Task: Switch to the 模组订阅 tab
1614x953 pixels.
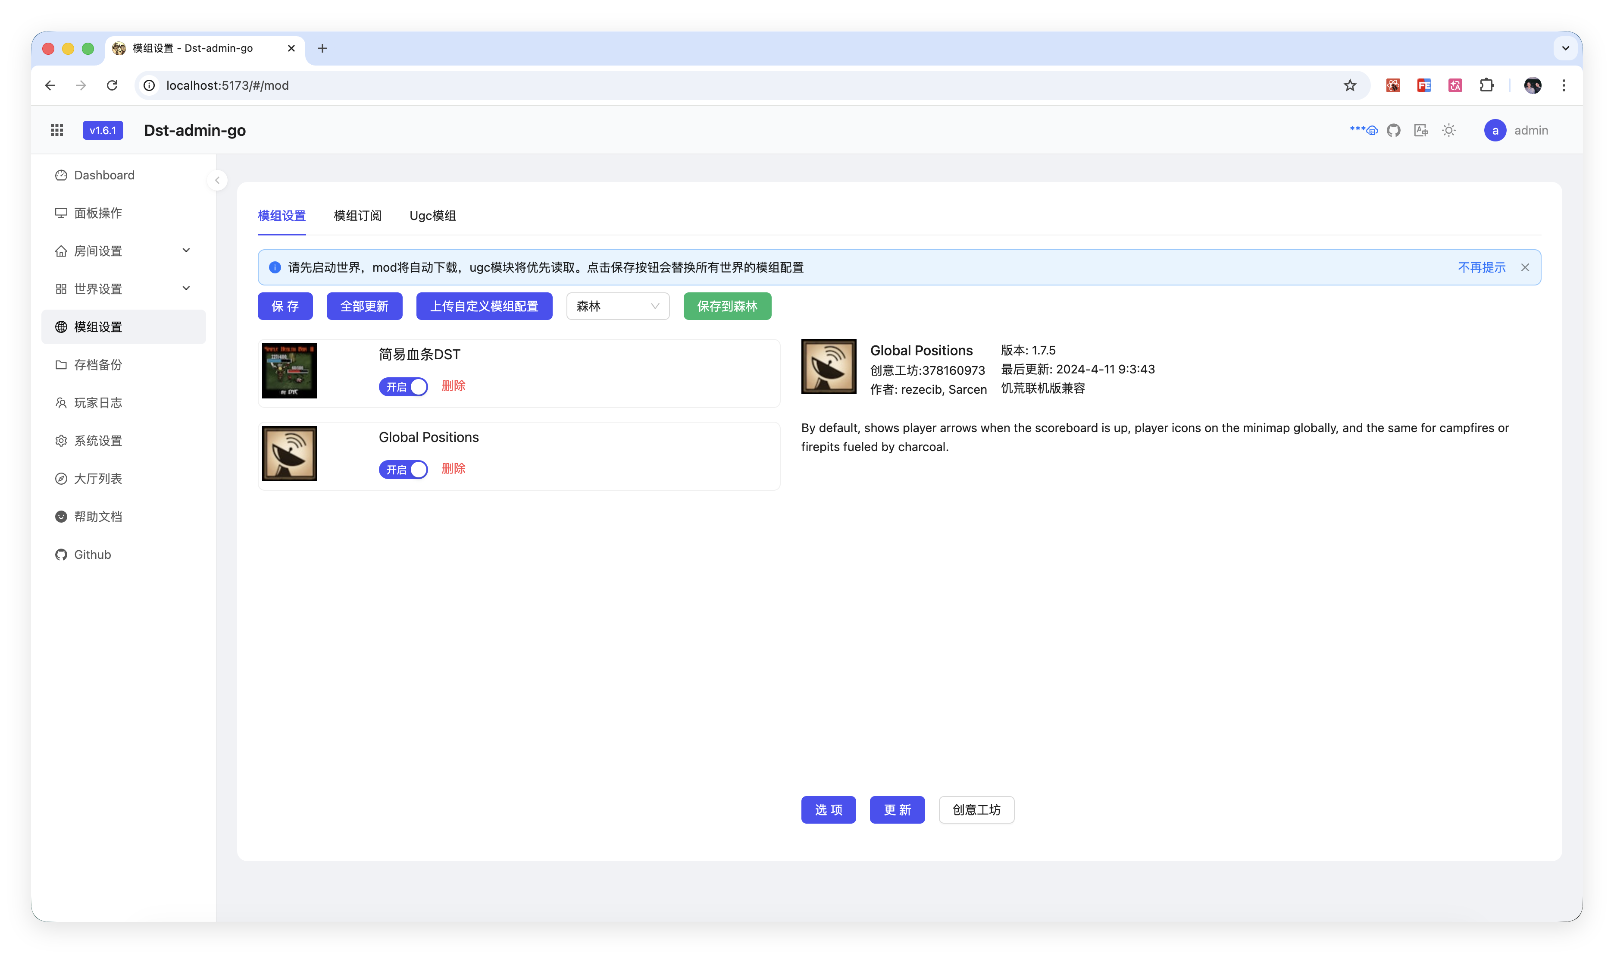Action: (x=358, y=216)
